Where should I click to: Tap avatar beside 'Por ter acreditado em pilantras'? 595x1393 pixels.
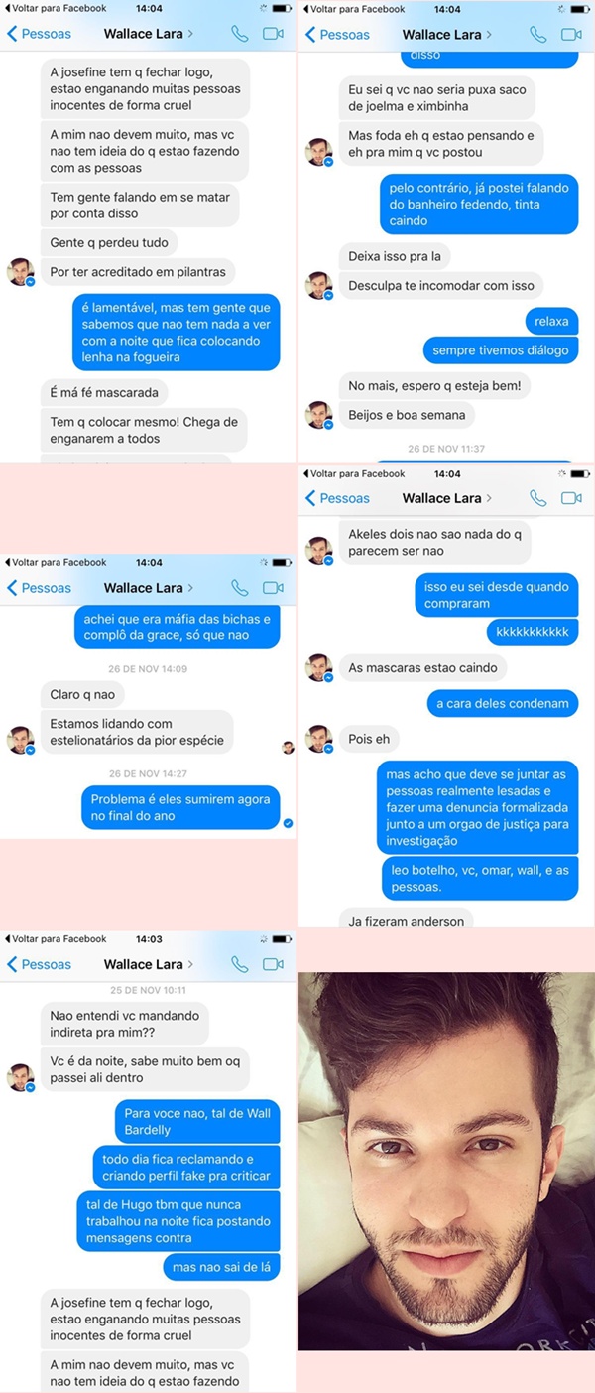pyautogui.click(x=21, y=271)
